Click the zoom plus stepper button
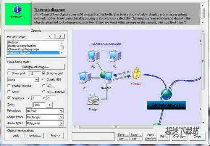 click(49, 105)
